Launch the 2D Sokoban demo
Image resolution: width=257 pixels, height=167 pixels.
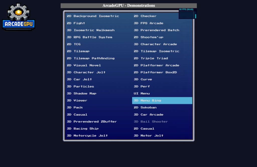145,107
